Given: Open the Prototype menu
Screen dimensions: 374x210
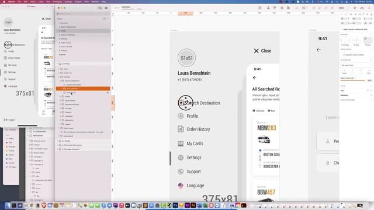Looking at the screenshot, I should tap(57, 2).
